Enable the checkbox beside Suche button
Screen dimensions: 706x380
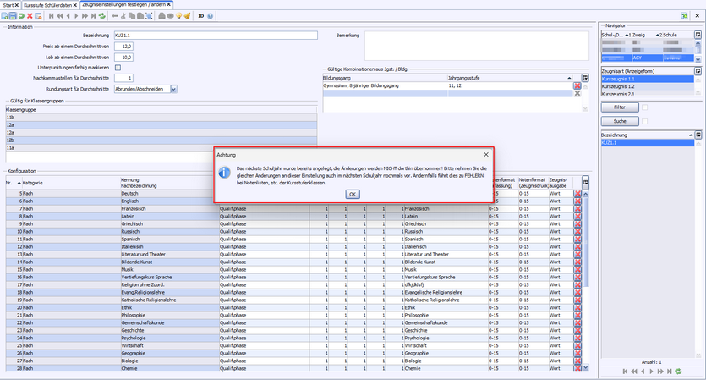tap(644, 121)
